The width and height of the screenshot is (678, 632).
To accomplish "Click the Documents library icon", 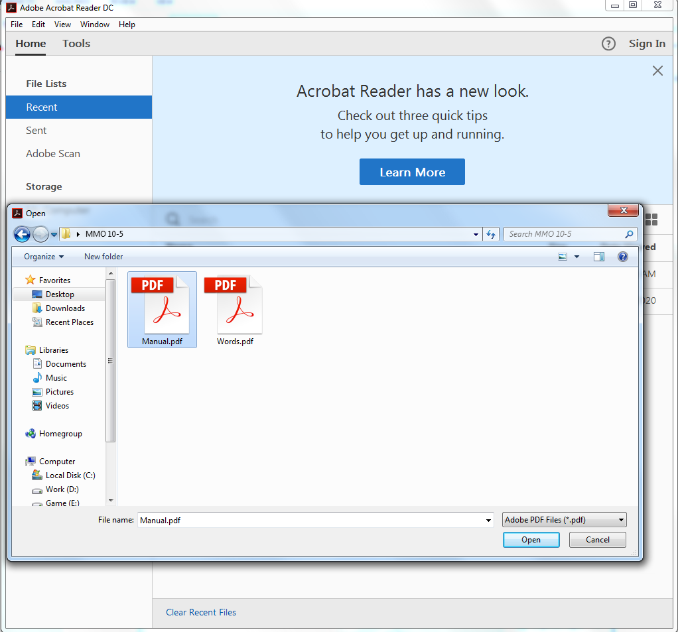I will (37, 363).
